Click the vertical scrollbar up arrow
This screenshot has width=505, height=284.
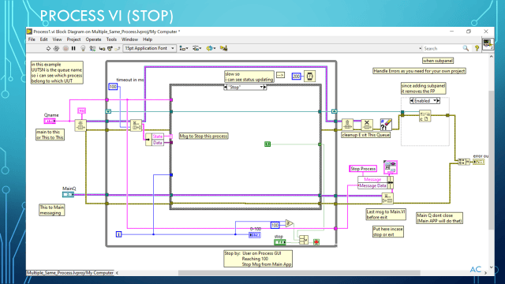[491, 57]
